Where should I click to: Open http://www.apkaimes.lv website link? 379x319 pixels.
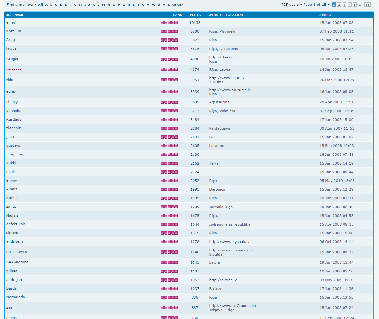click(231, 250)
